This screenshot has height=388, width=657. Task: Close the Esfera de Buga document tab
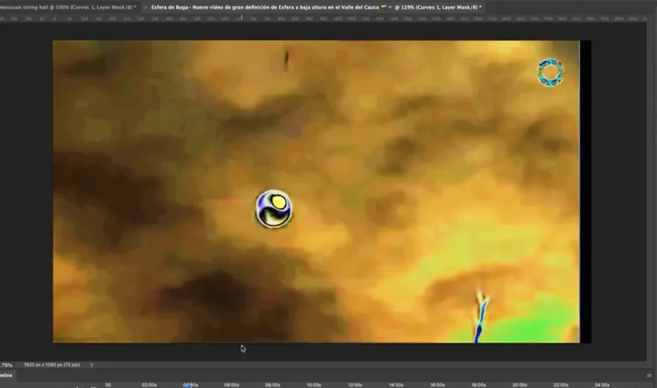pyautogui.click(x=146, y=7)
